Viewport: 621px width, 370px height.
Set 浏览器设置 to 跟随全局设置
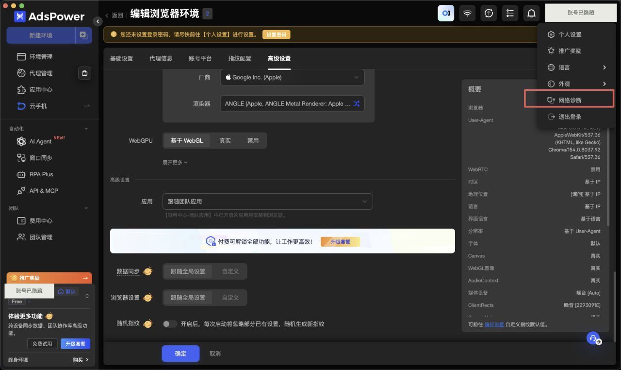click(x=188, y=298)
